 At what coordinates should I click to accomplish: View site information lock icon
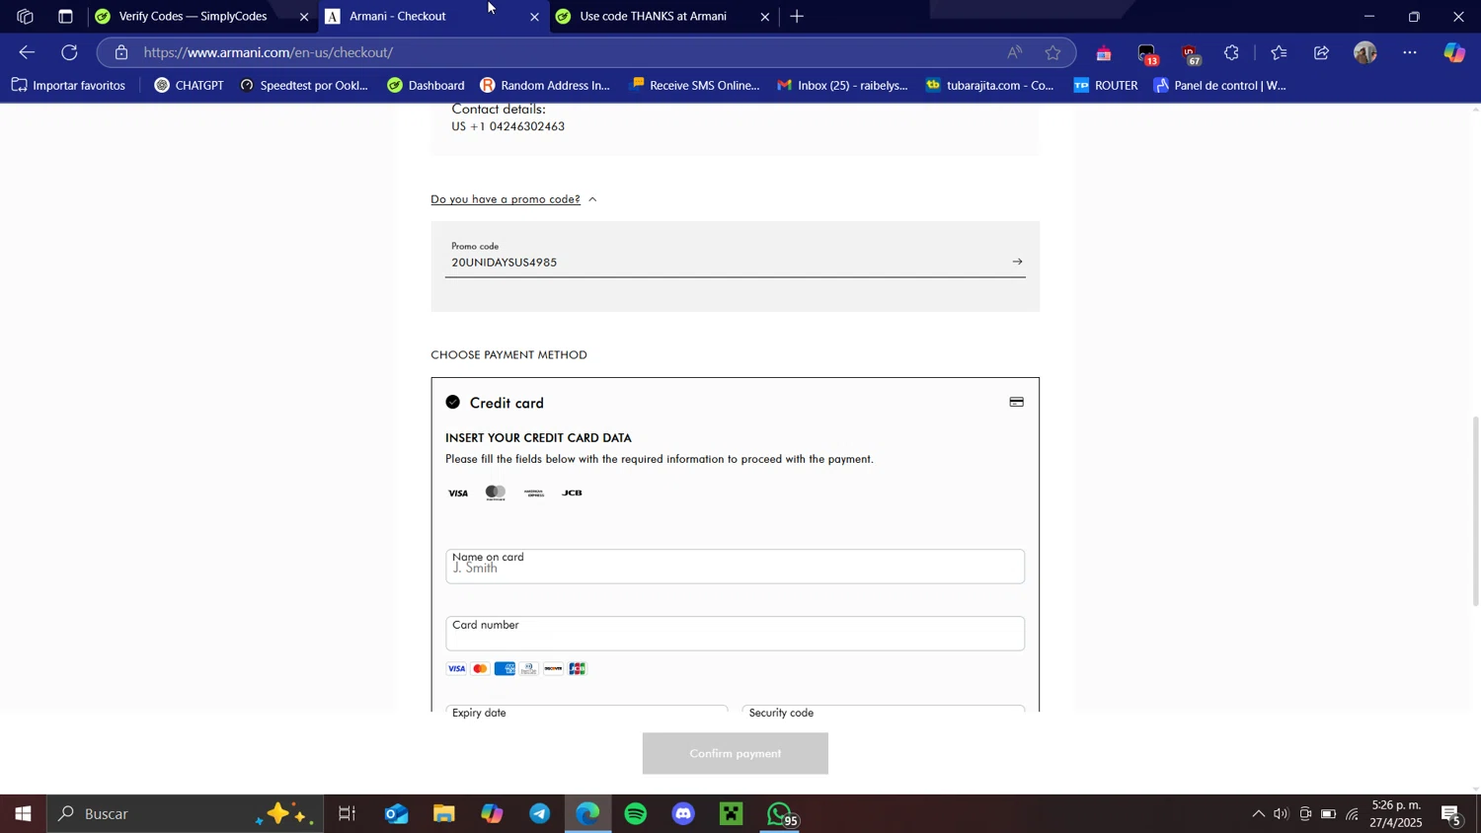click(x=121, y=53)
